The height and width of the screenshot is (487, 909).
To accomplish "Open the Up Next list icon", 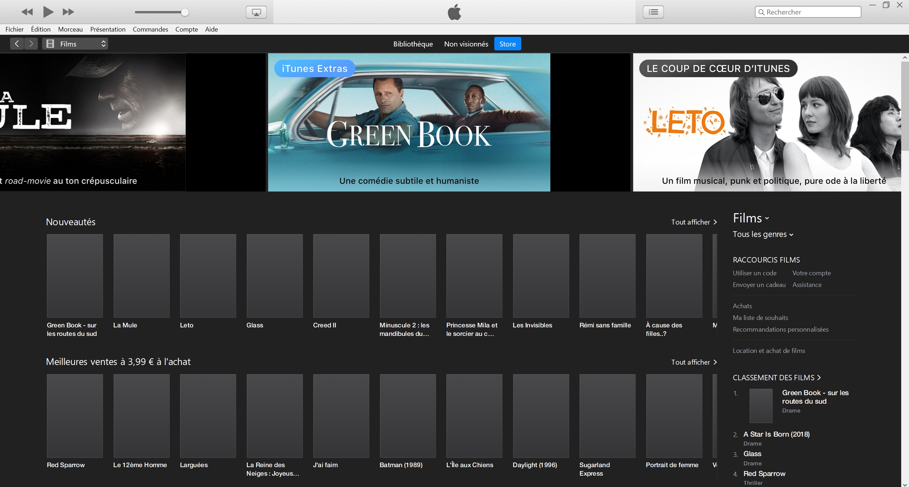I will click(653, 12).
